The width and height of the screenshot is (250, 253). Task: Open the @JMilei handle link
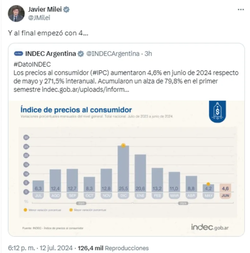tap(39, 18)
